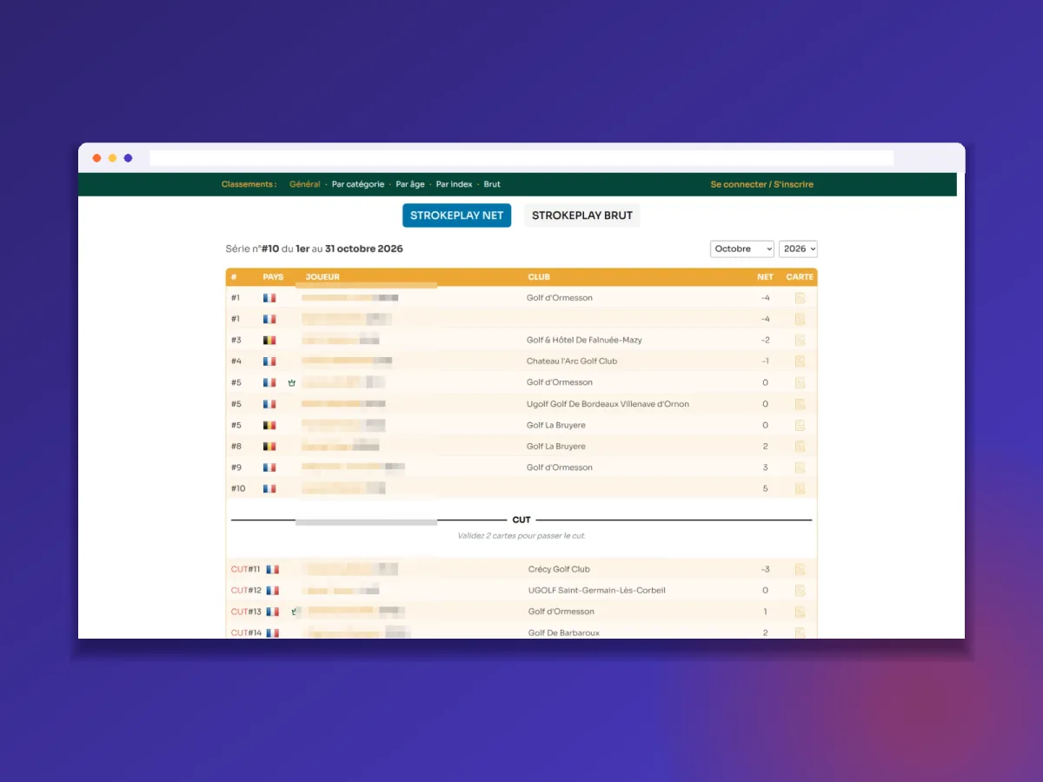Viewport: 1043px width, 782px height.
Task: Select the Par âge ranking
Action: pyautogui.click(x=410, y=184)
